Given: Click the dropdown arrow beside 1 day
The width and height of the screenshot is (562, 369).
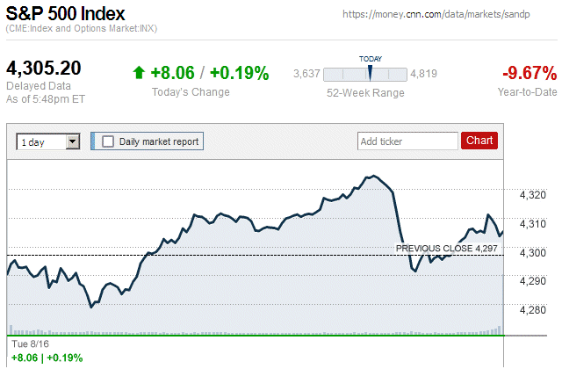Looking at the screenshot, I should point(73,141).
